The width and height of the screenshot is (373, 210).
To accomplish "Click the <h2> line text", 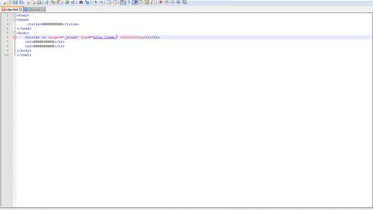I will [x=45, y=41].
